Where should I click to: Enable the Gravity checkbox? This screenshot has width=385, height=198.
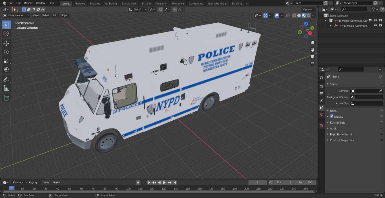click(332, 116)
